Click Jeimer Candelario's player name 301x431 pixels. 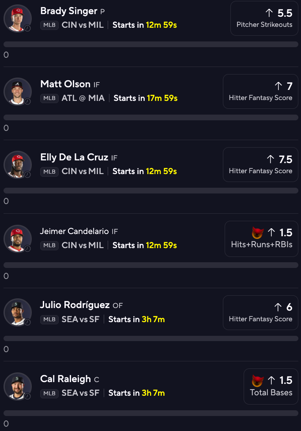(74, 231)
